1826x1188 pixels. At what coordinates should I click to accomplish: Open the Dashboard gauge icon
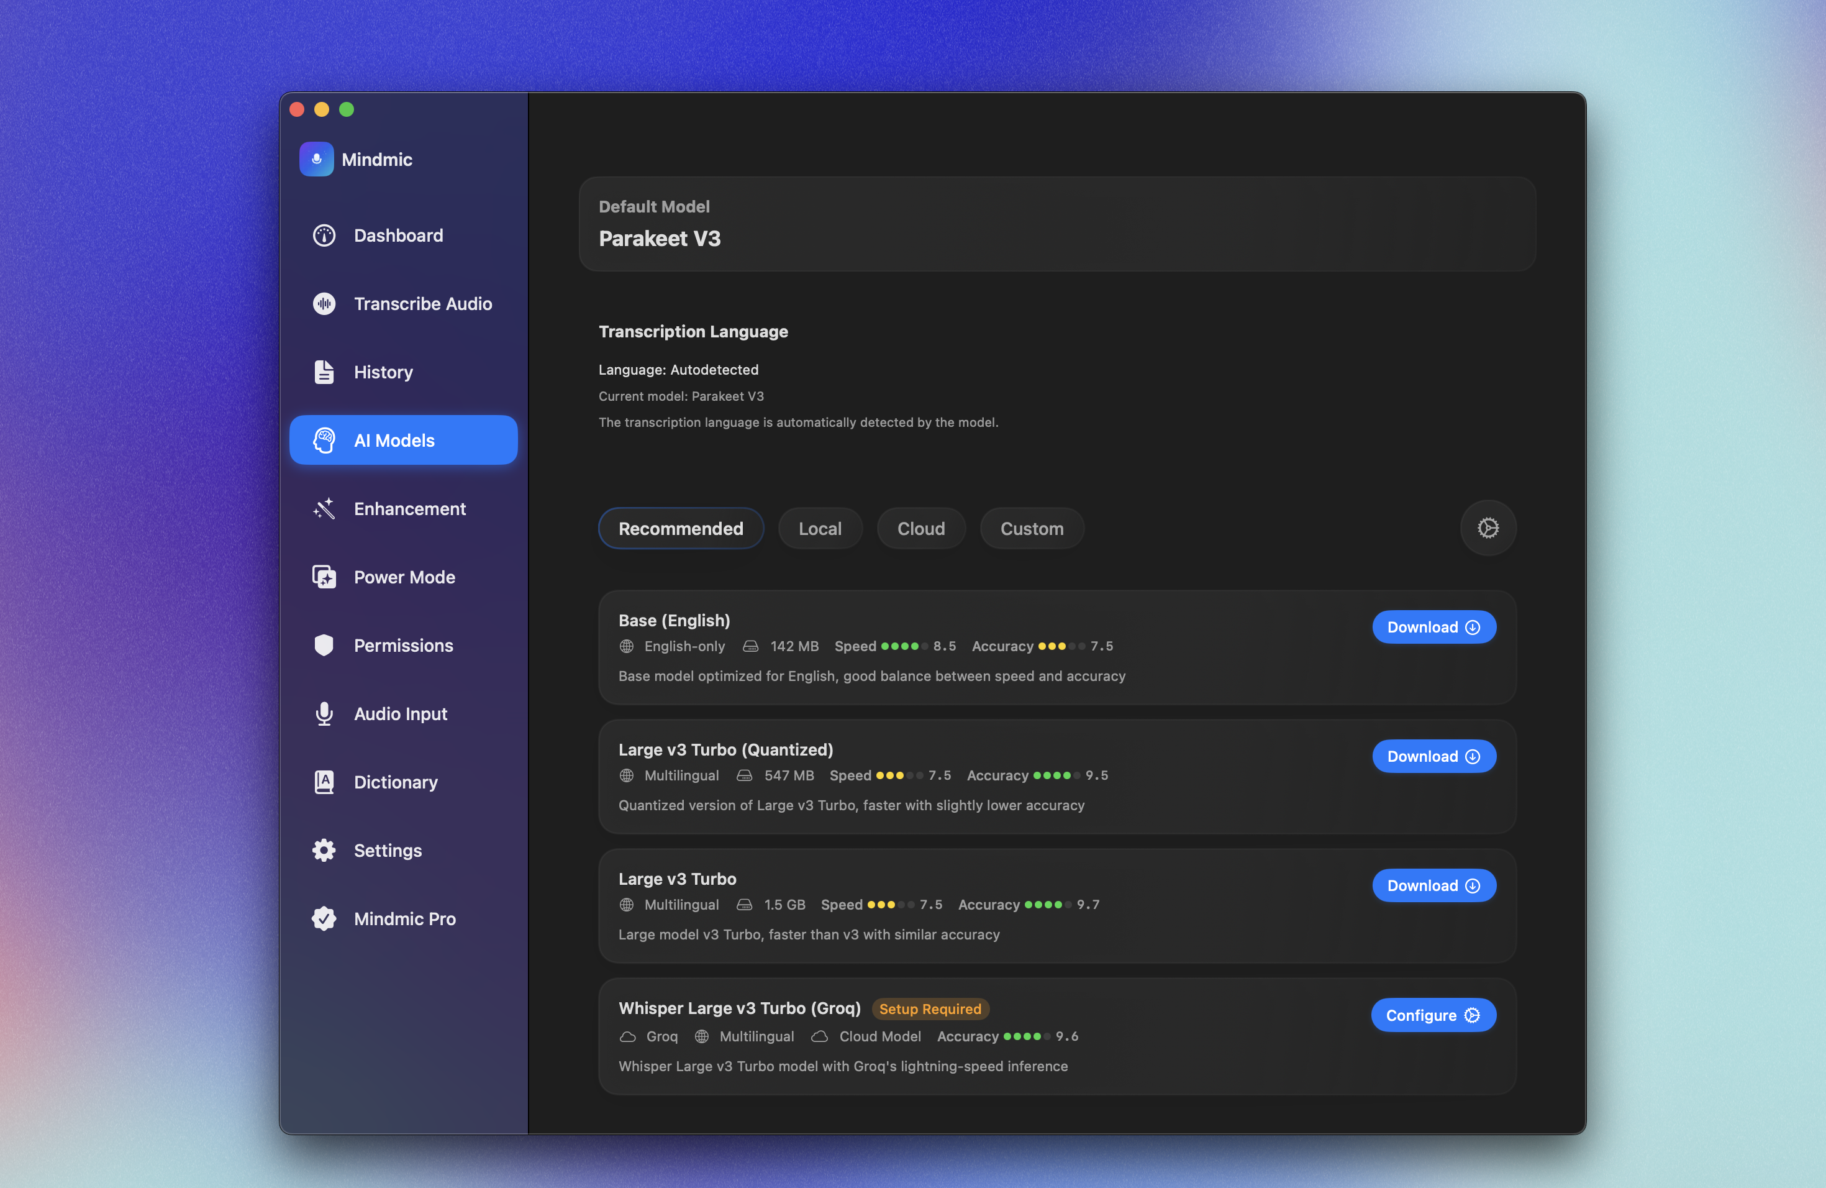click(x=324, y=235)
